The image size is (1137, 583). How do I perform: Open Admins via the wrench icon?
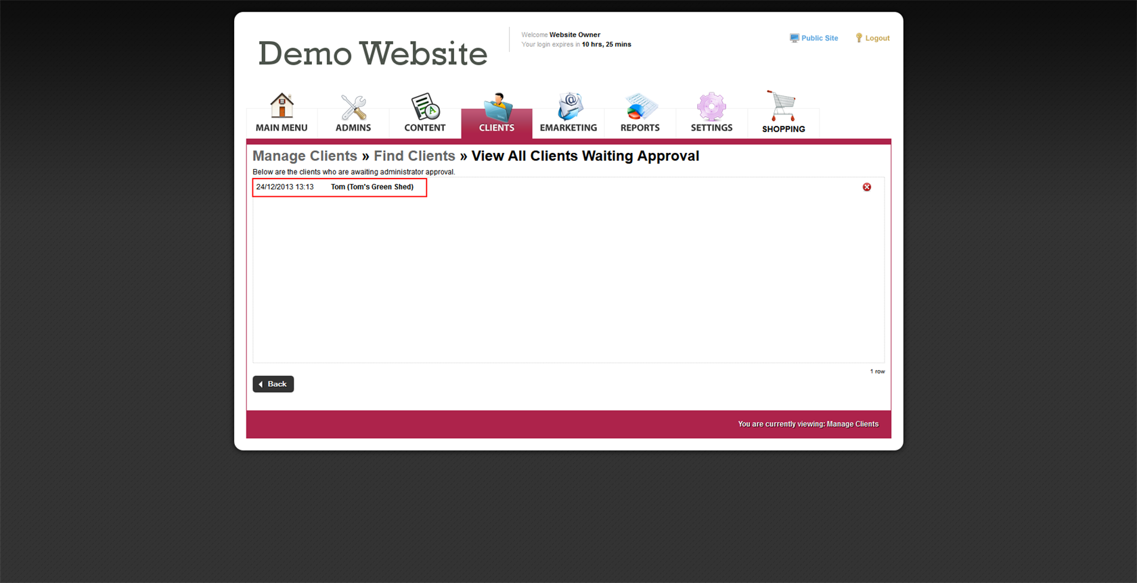click(x=353, y=107)
